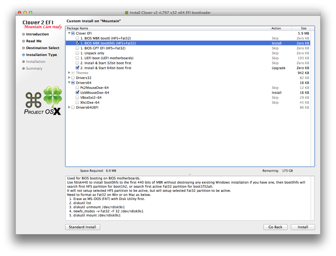Expand the Drivers64UEFI tree item
This screenshot has width=336, height=256.
pyautogui.click(x=68, y=107)
